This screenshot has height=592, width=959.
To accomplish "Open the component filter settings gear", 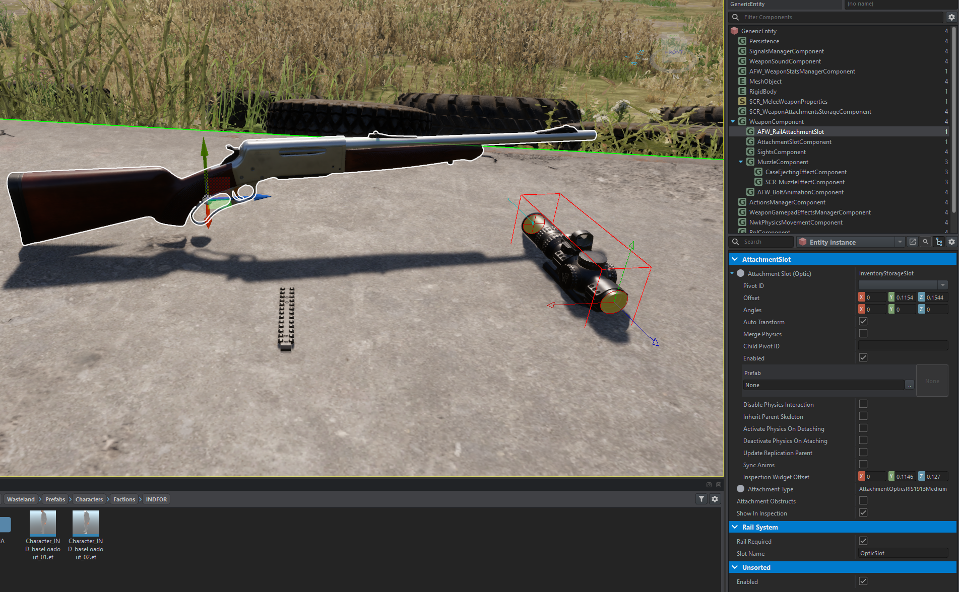I will pos(951,17).
